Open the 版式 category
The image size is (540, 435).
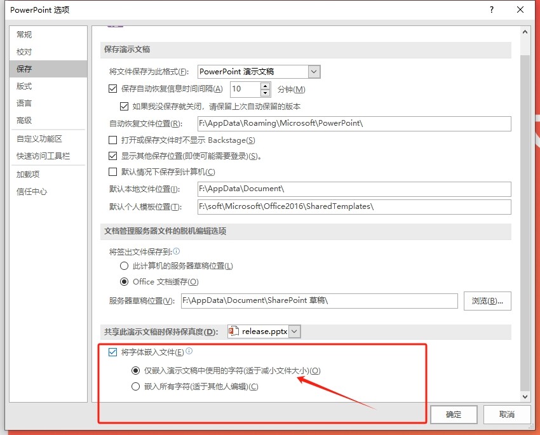click(48, 86)
